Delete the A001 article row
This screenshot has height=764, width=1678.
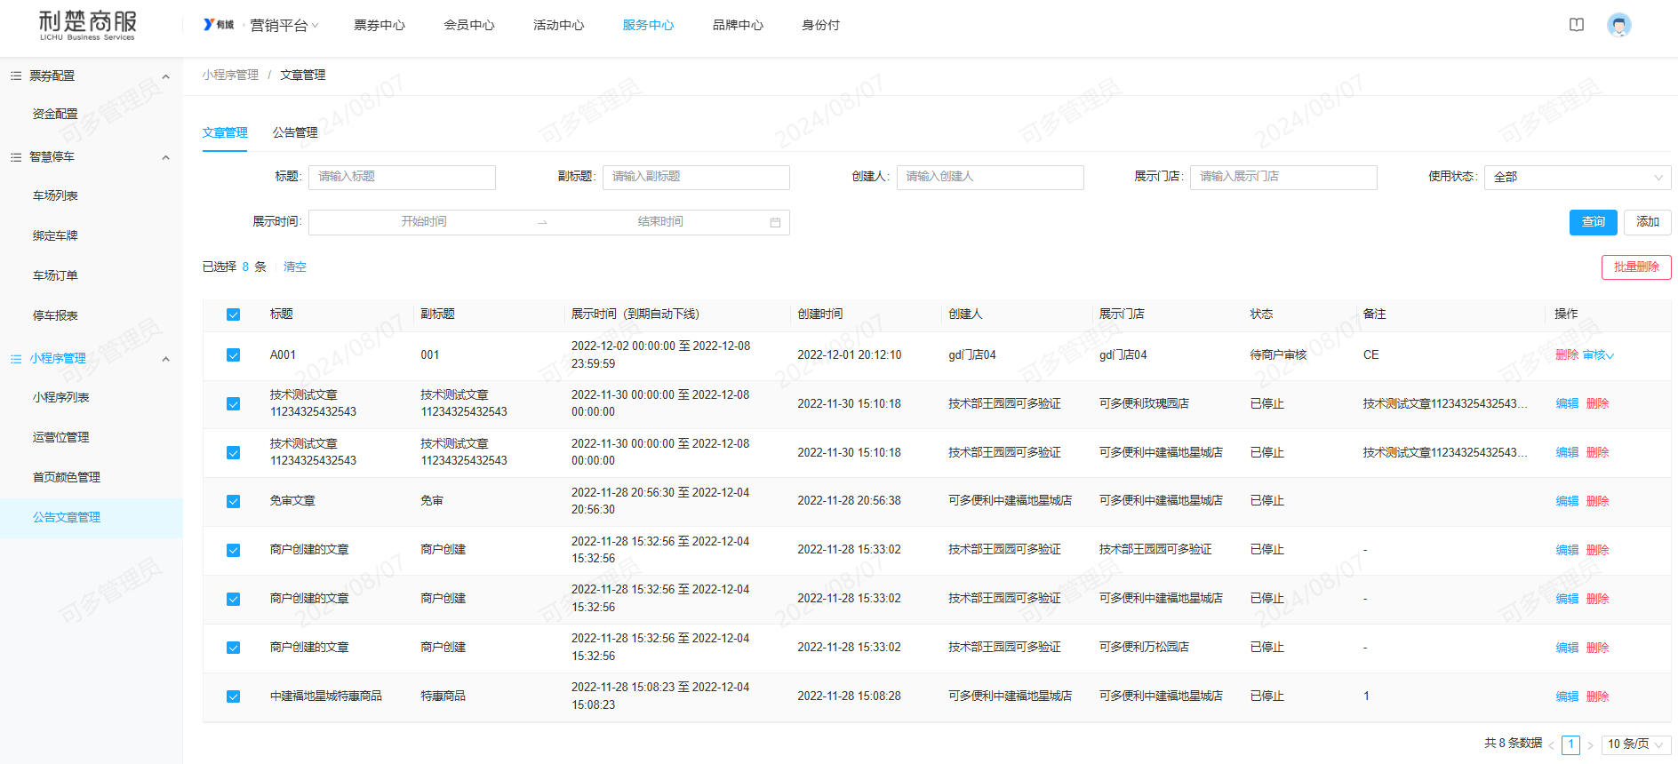point(1567,355)
